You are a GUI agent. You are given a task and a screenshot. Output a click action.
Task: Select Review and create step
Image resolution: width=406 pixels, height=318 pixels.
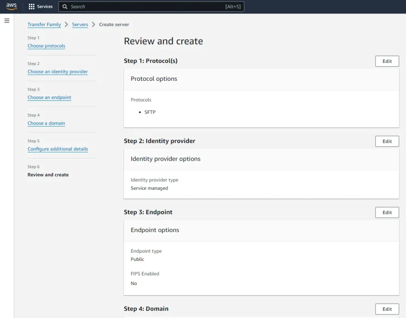48,175
